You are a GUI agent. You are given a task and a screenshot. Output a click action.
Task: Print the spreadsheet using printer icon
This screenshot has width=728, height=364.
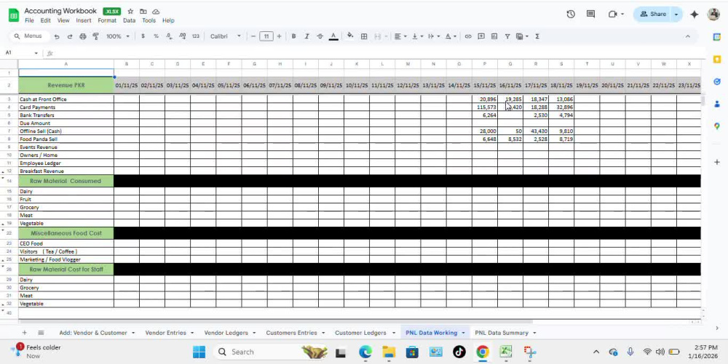pyautogui.click(x=83, y=36)
